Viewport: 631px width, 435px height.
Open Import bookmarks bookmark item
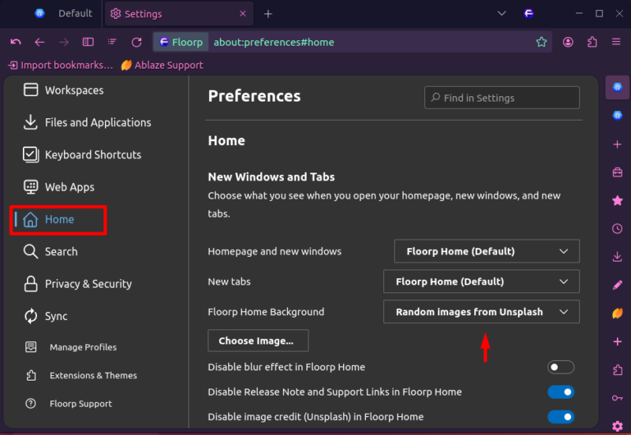(x=61, y=65)
